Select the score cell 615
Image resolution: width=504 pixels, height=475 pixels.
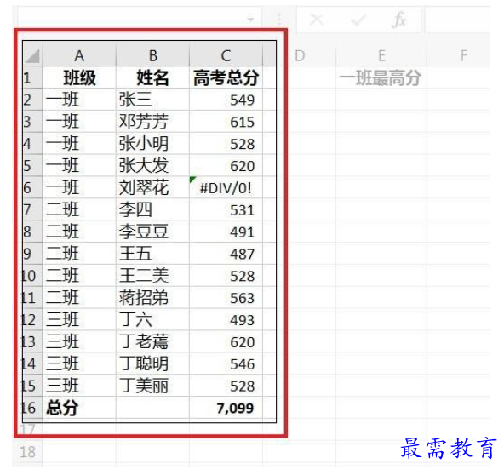pyautogui.click(x=226, y=122)
